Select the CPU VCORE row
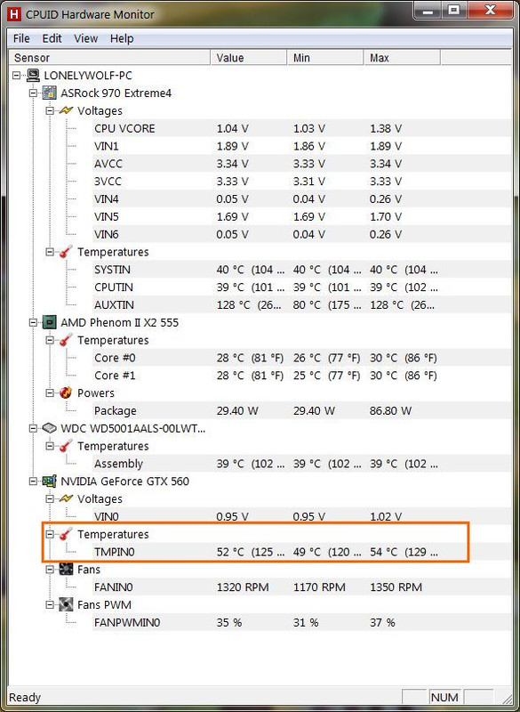The width and height of the screenshot is (520, 712). pyautogui.click(x=300, y=128)
